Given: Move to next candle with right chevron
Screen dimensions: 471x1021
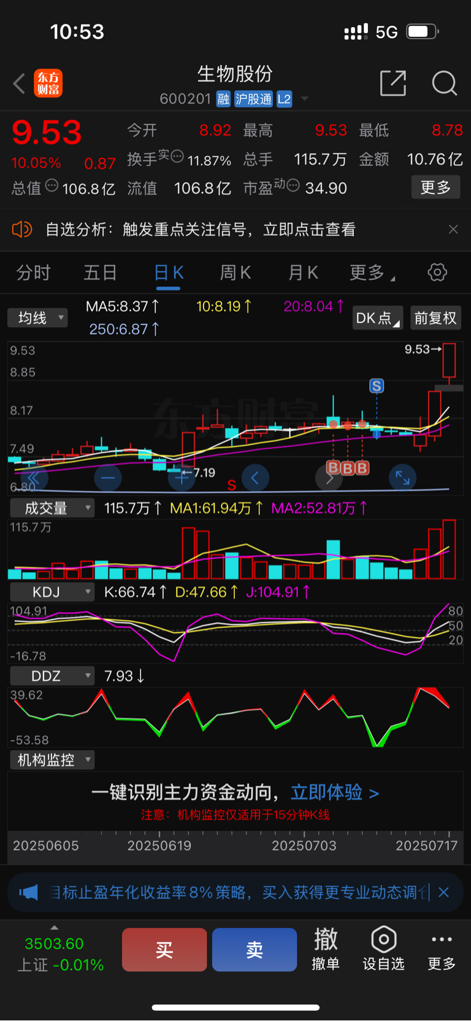Looking at the screenshot, I should pyautogui.click(x=329, y=478).
